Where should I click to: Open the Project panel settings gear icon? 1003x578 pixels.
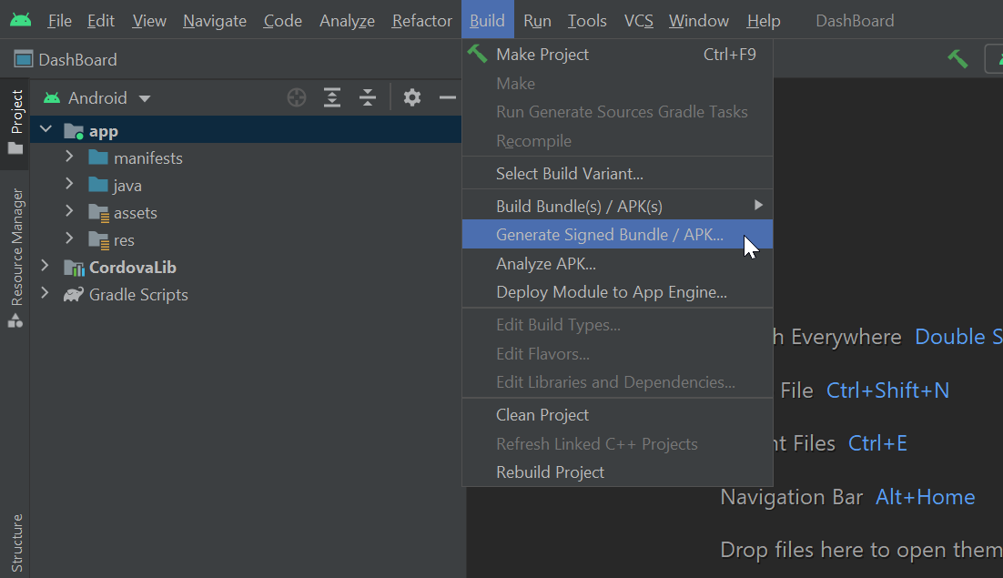pyautogui.click(x=411, y=97)
